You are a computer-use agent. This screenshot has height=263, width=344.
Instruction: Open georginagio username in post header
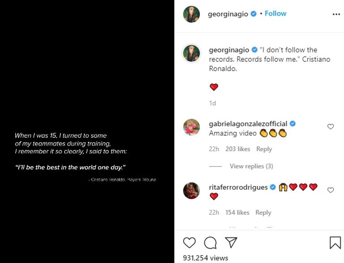coord(228,14)
